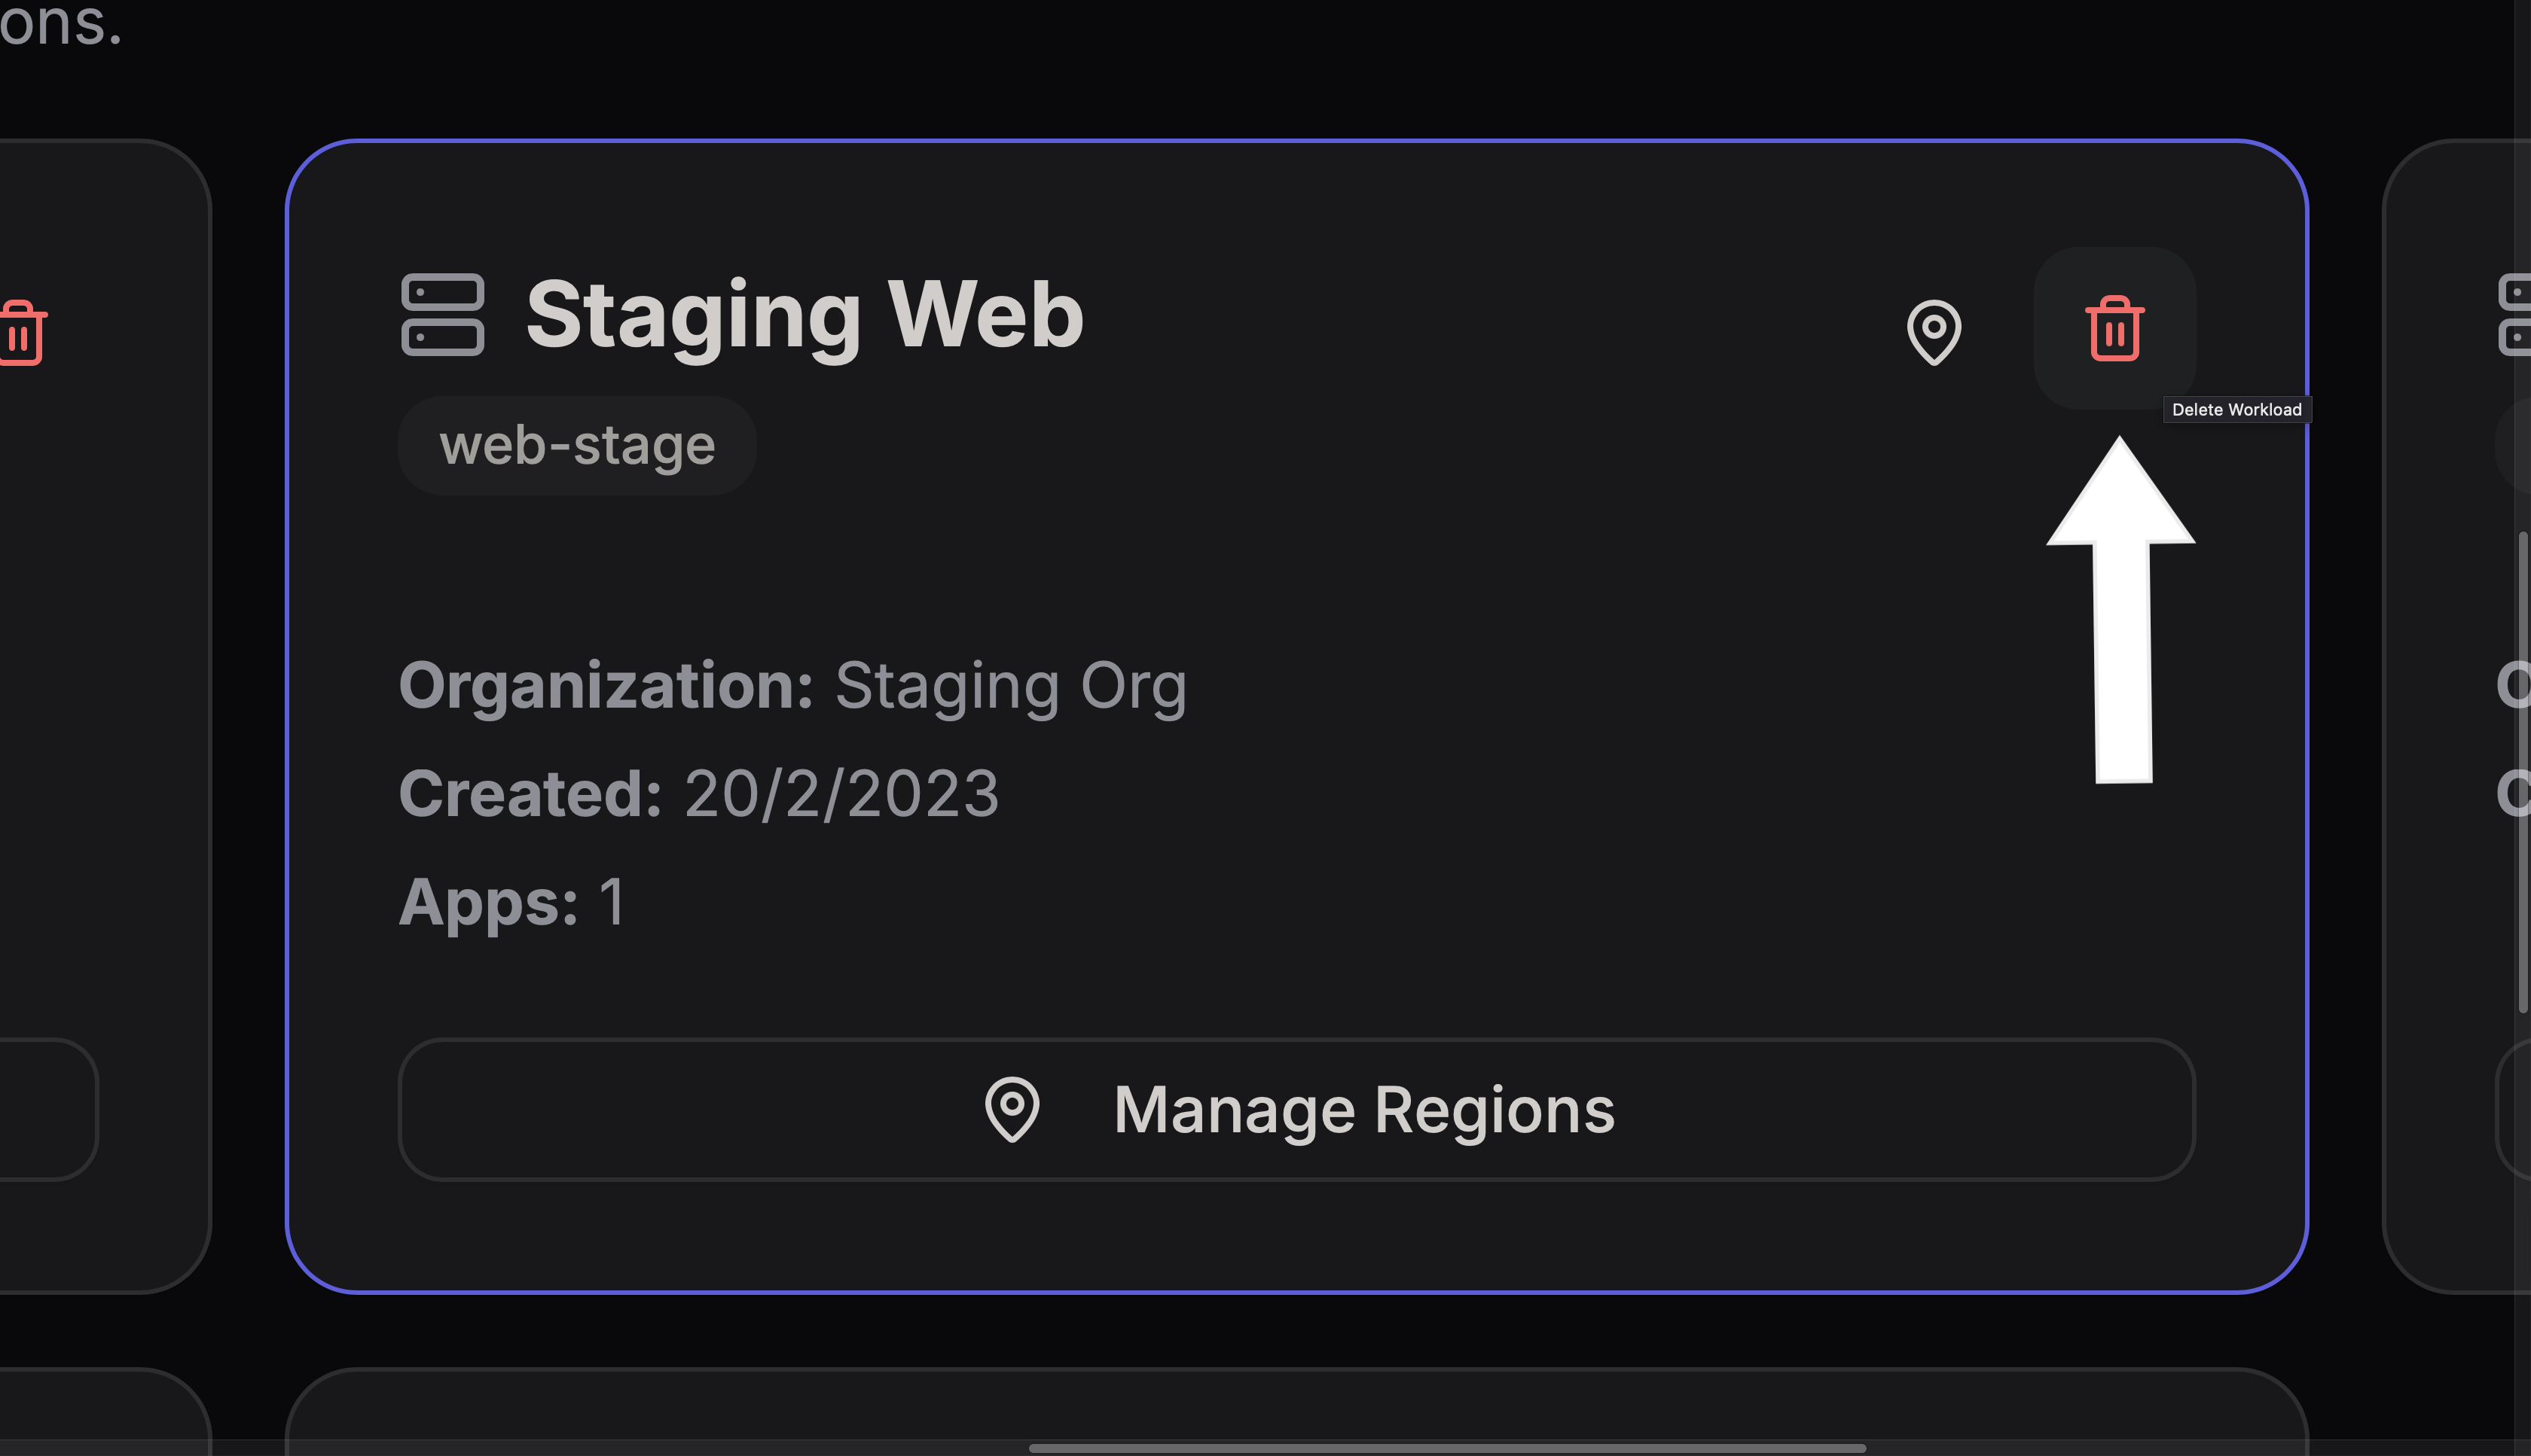Screen dimensions: 2531x1456
Task: Delete the Staging Web workload
Action: pos(2114,328)
